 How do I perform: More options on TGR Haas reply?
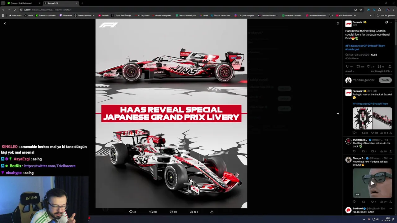[x=390, y=140]
